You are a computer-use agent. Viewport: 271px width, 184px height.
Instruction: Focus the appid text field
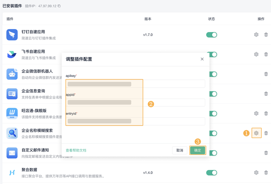(135, 102)
